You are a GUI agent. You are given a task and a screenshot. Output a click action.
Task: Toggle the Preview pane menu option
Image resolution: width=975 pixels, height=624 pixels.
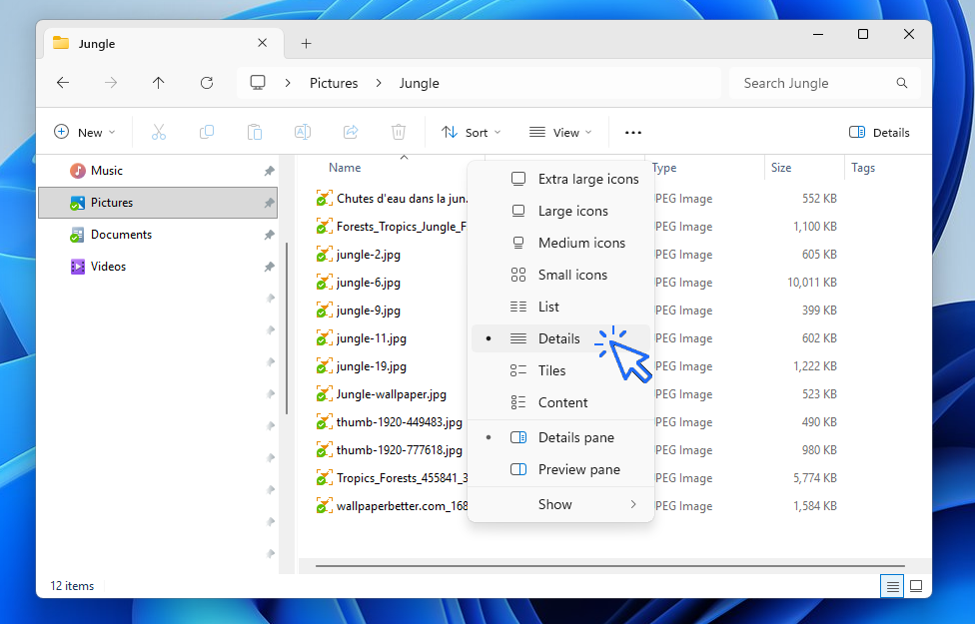coord(578,469)
